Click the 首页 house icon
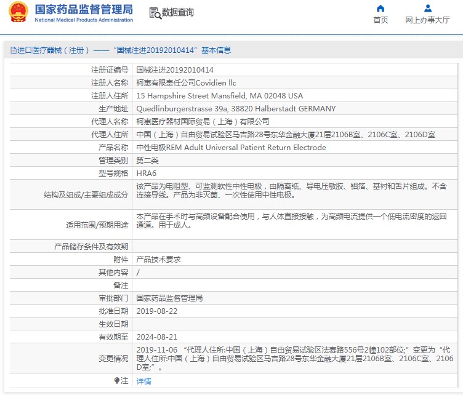This screenshot has height=395, width=463. click(380, 8)
